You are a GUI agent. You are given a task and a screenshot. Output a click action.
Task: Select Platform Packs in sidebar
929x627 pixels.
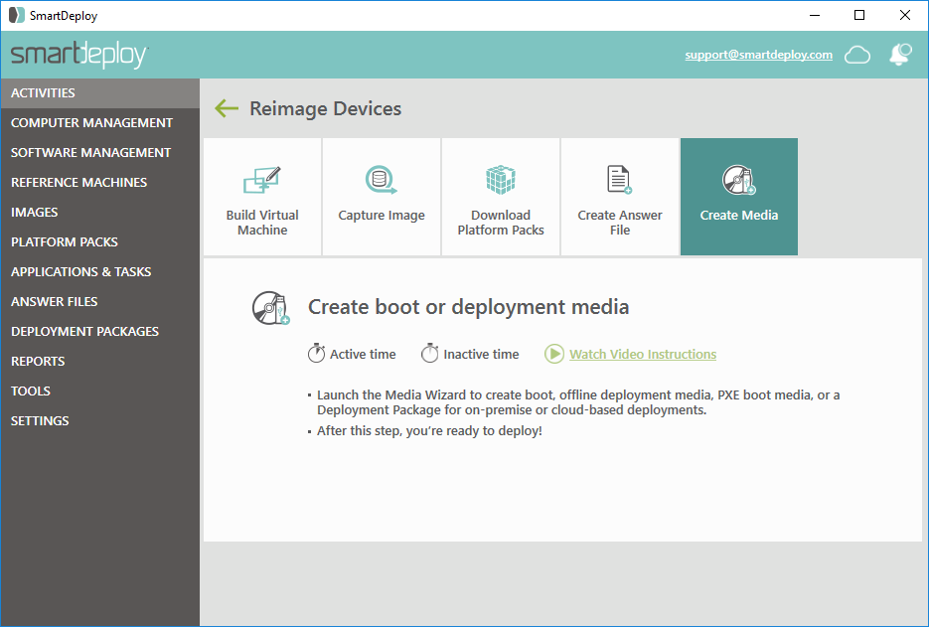pyautogui.click(x=65, y=241)
